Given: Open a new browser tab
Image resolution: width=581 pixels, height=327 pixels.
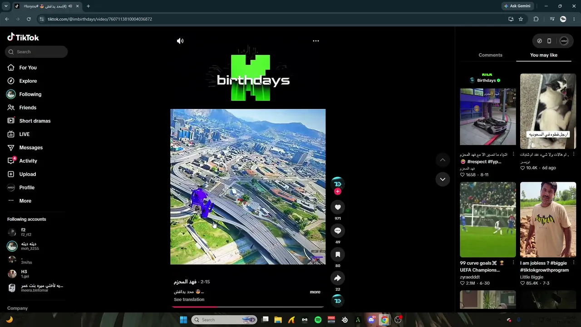Looking at the screenshot, I should 88,6.
